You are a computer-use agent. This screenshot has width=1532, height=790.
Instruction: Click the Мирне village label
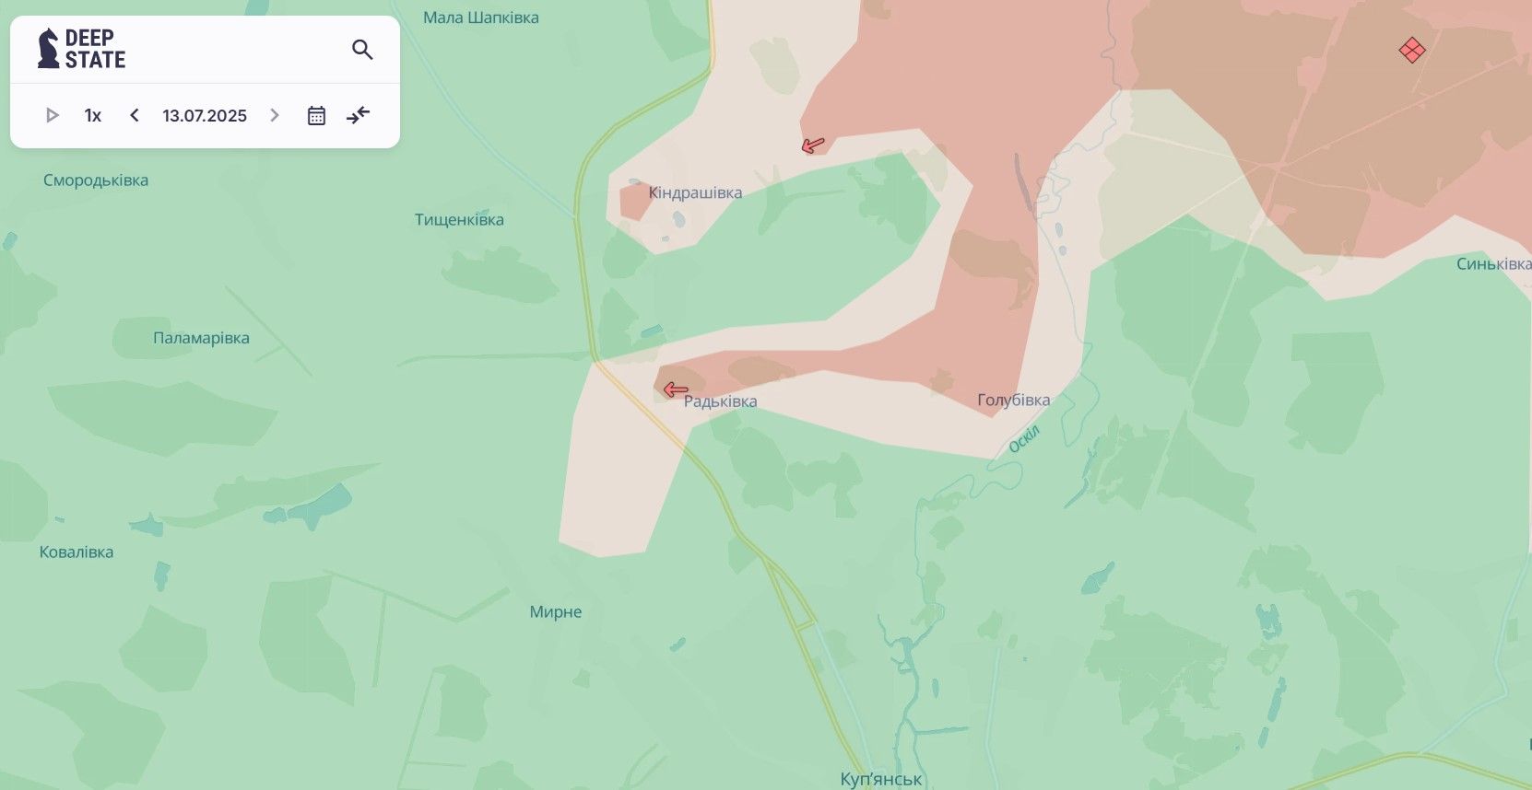(556, 612)
